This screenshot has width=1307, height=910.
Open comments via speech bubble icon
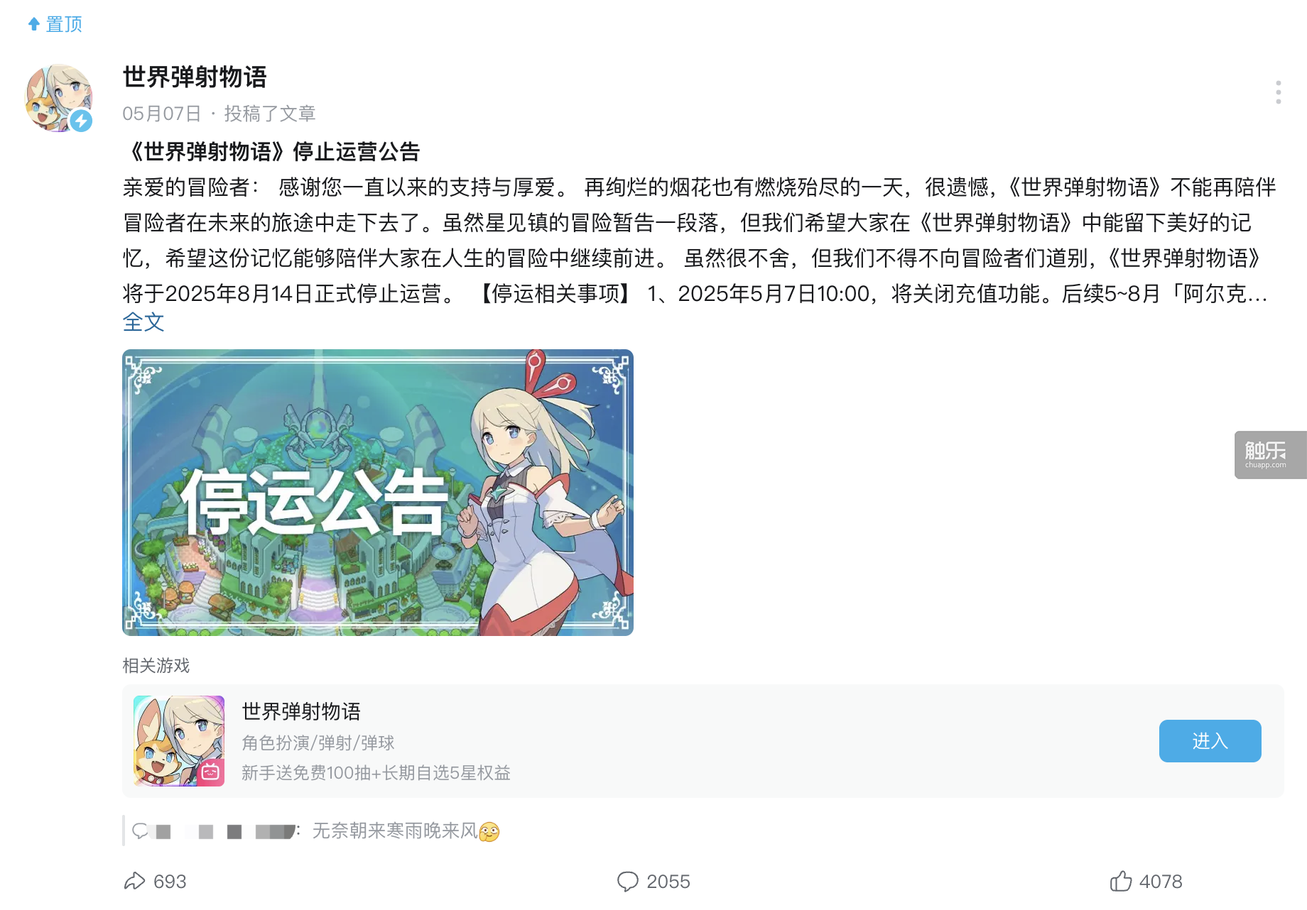[x=627, y=881]
